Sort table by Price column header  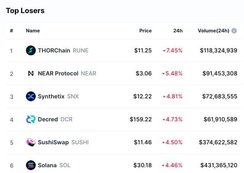[x=145, y=31]
